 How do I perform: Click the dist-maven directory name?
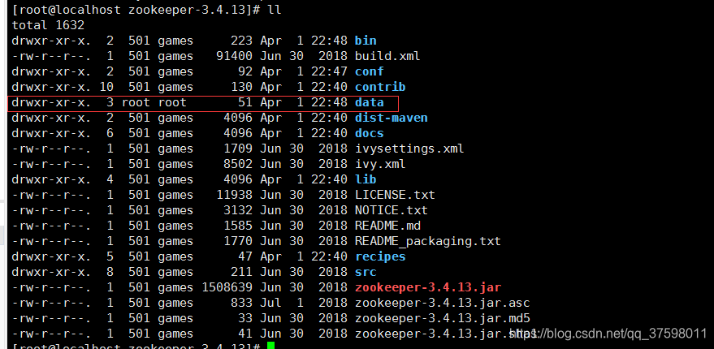(392, 118)
